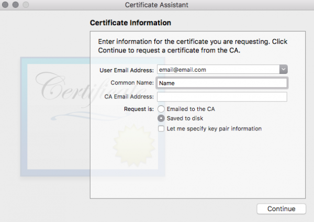The height and width of the screenshot is (222, 314).
Task: Click the Certificate Information heading
Action: click(x=130, y=23)
